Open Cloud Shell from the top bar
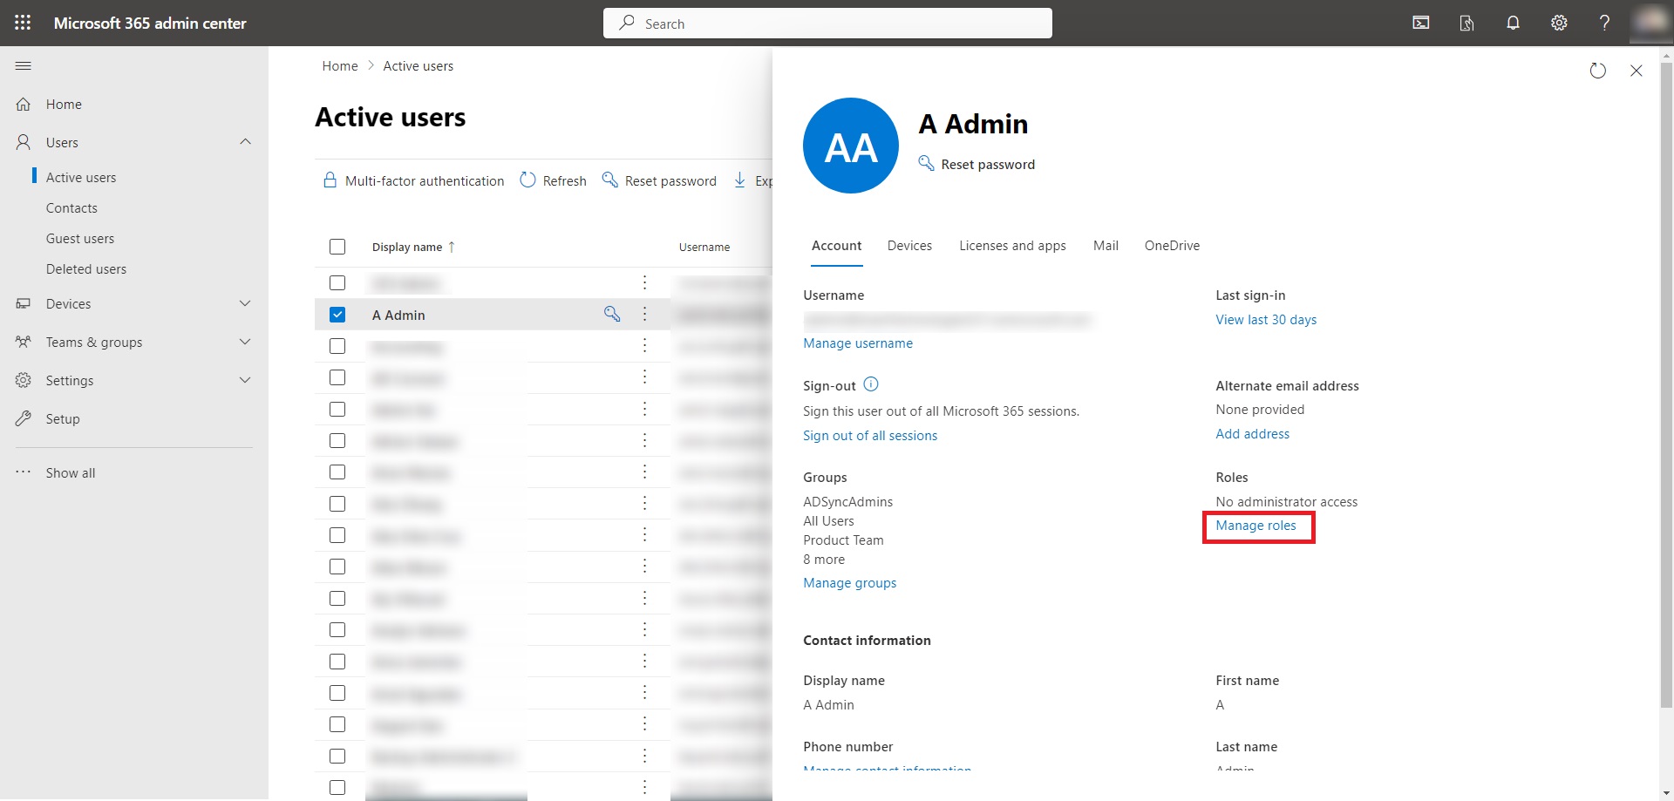The width and height of the screenshot is (1674, 801). point(1420,23)
